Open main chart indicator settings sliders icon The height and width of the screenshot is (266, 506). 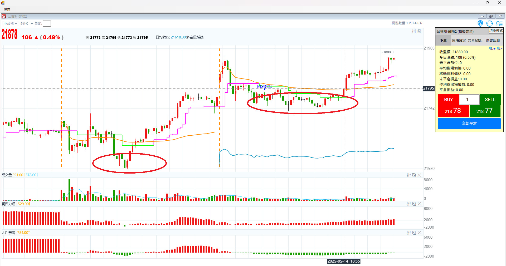(x=414, y=31)
